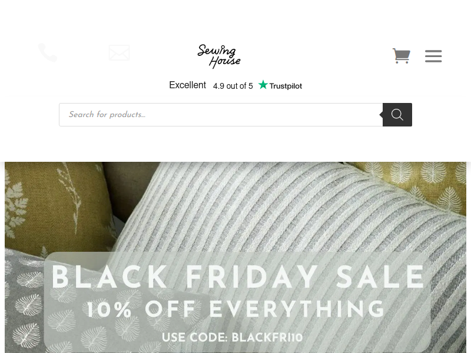Go home via Sewing House logo
This screenshot has width=471, height=353.
point(219,56)
